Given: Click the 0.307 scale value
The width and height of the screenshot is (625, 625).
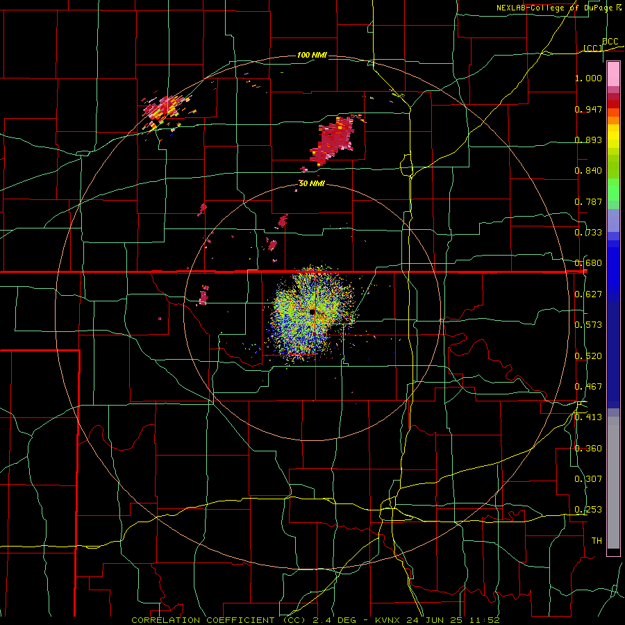Looking at the screenshot, I should coord(588,479).
